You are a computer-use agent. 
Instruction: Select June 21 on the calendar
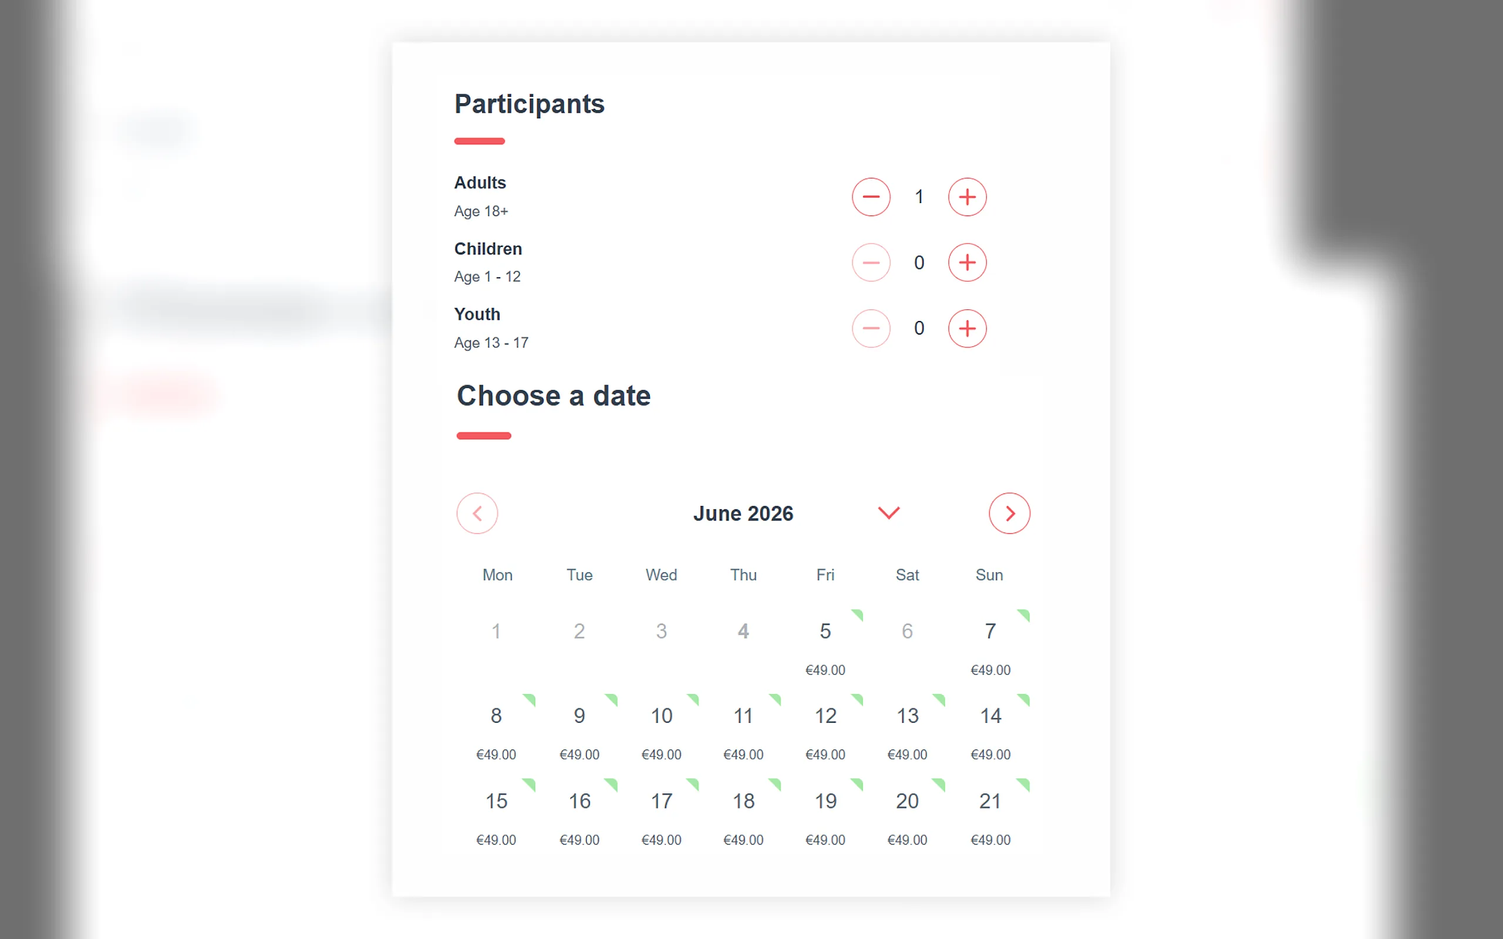990,816
